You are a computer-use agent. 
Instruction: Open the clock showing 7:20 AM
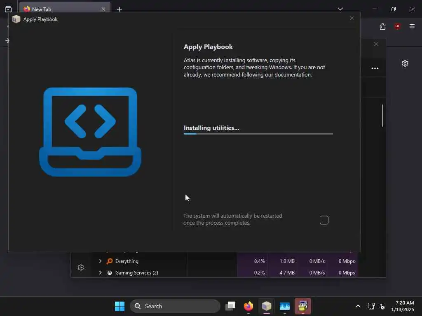403,306
